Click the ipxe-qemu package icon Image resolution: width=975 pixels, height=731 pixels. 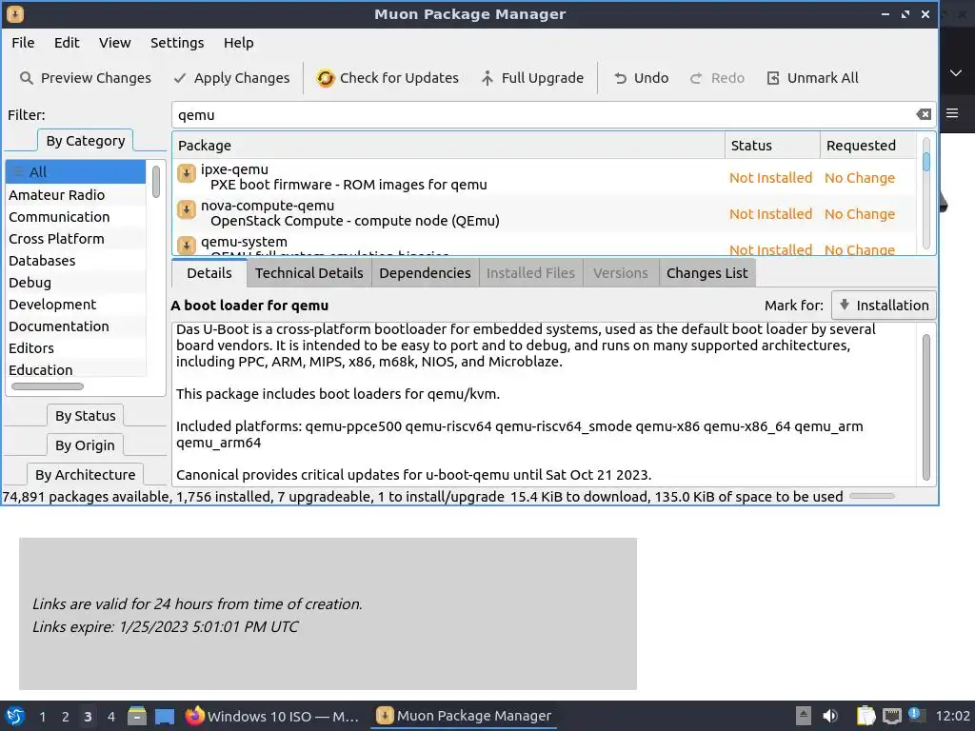tap(186, 173)
